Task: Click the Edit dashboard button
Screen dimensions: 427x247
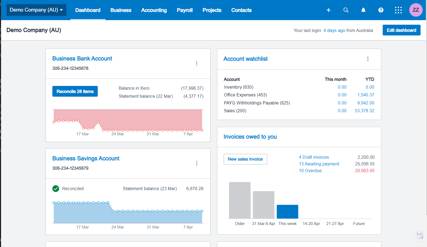Action: coord(401,30)
